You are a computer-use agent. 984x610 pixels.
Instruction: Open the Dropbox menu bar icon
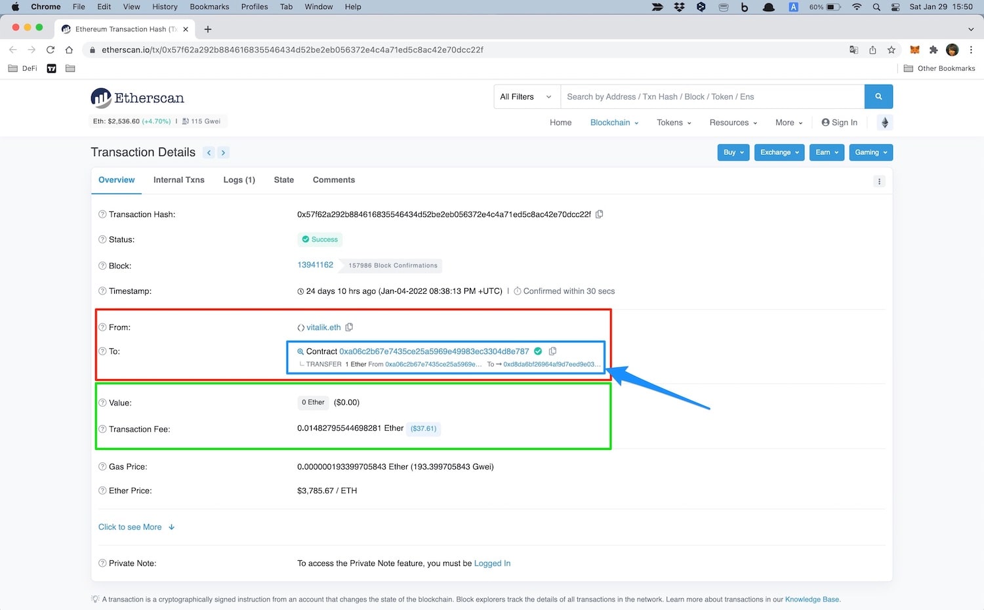click(680, 7)
